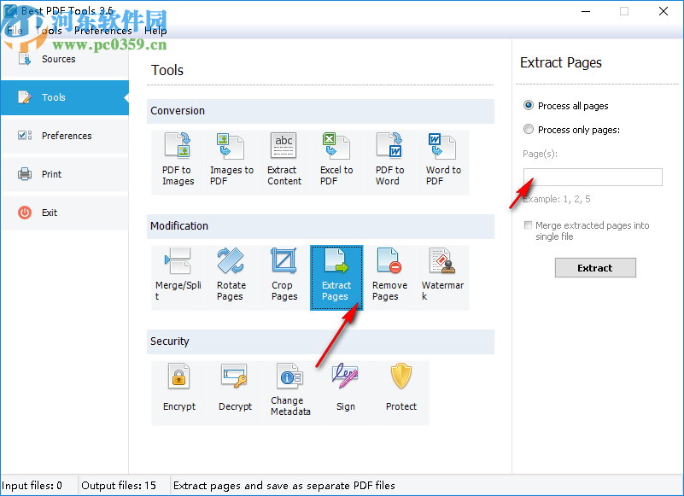Check Merge extracted pages into single file

528,225
